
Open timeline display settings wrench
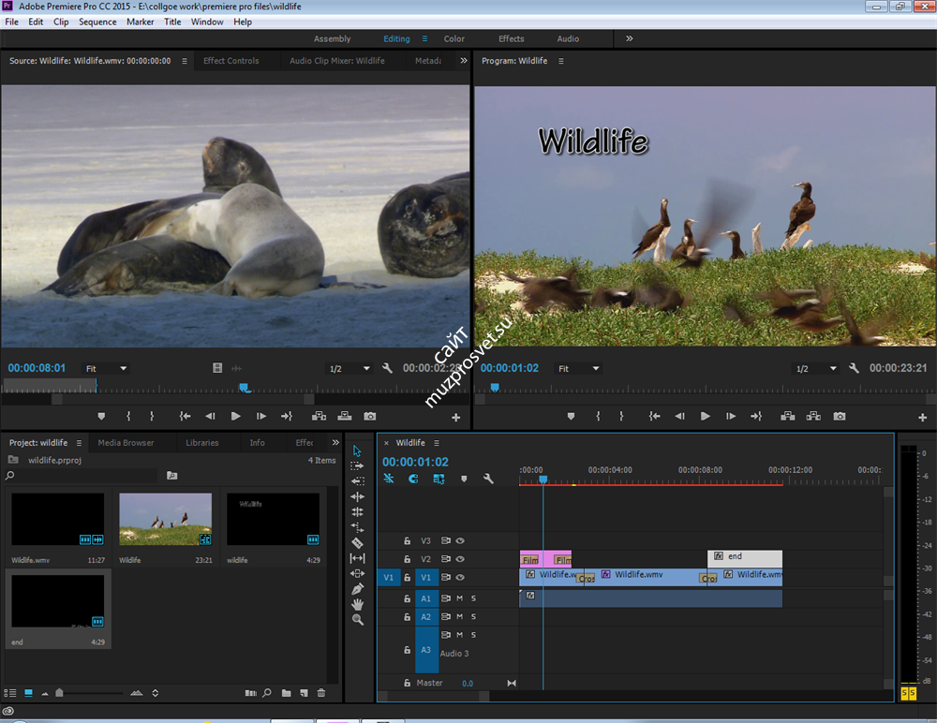coord(488,479)
